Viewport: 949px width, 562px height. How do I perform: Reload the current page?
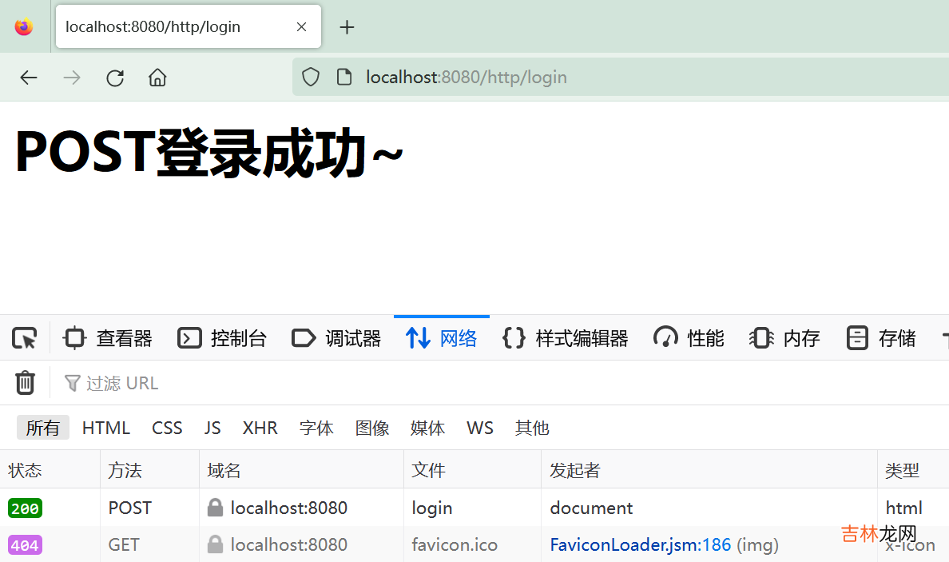tap(115, 78)
